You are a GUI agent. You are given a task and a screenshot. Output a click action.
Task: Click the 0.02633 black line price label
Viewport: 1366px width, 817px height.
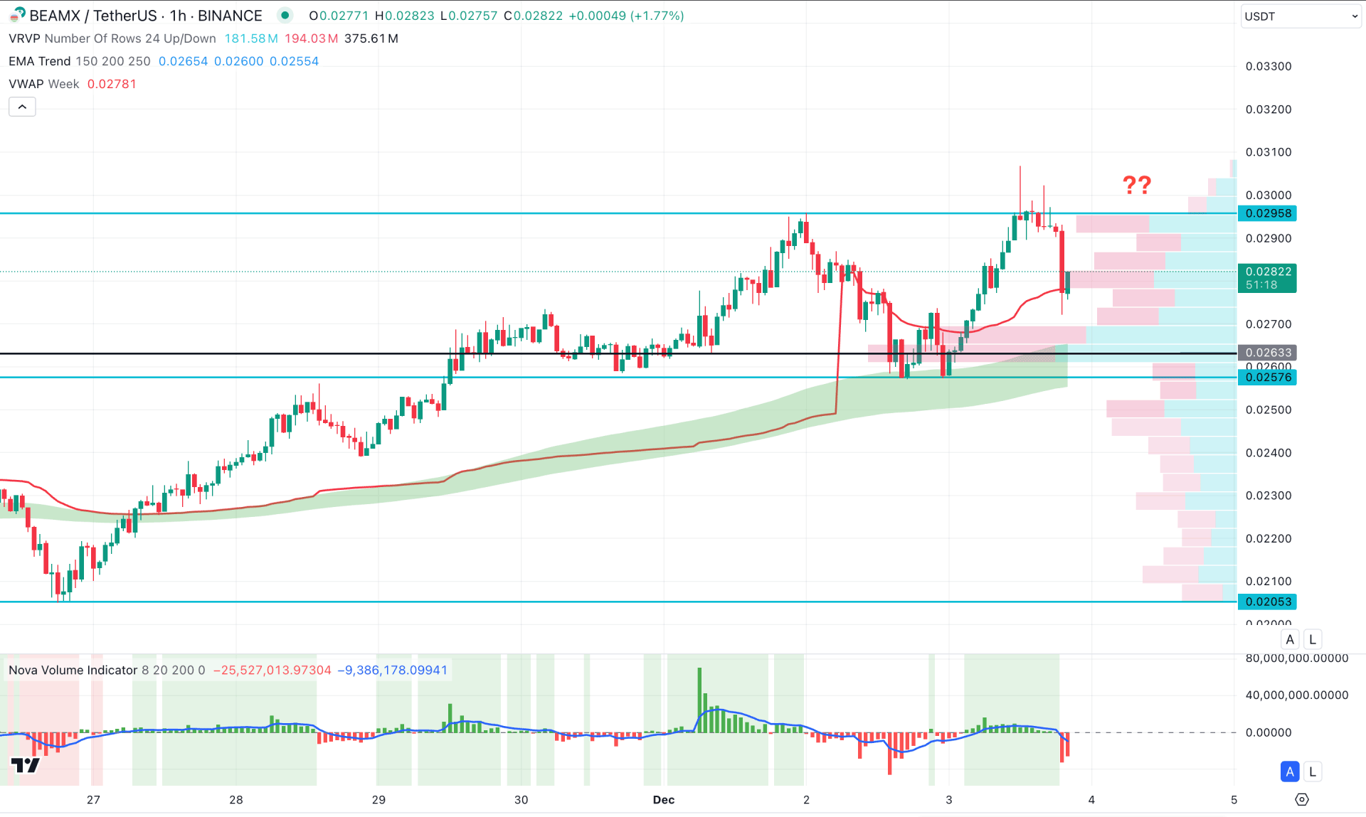click(1267, 353)
